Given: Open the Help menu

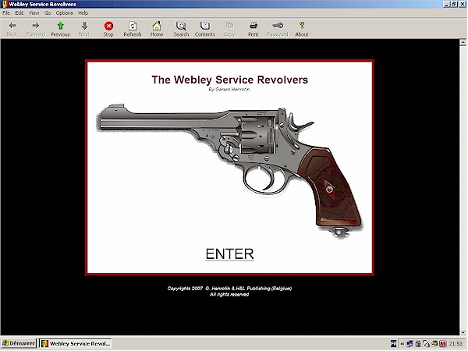Looking at the screenshot, I should click(83, 12).
